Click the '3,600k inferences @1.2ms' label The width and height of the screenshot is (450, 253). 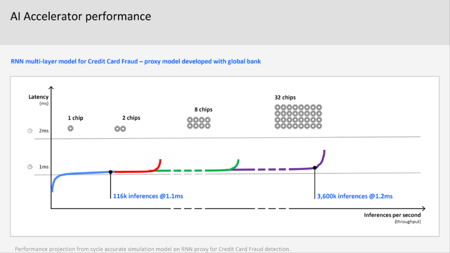coord(355,196)
